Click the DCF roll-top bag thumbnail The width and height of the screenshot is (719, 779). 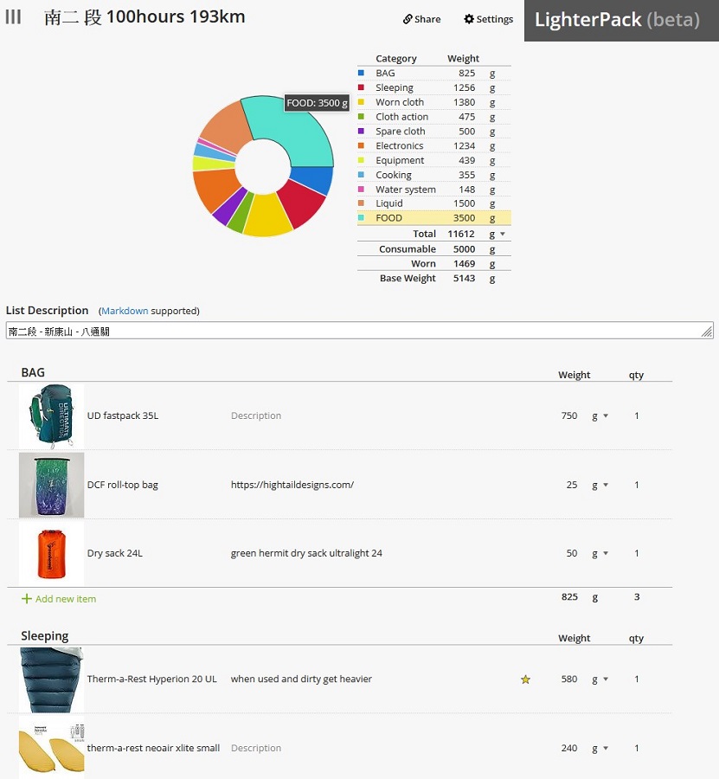[51, 485]
